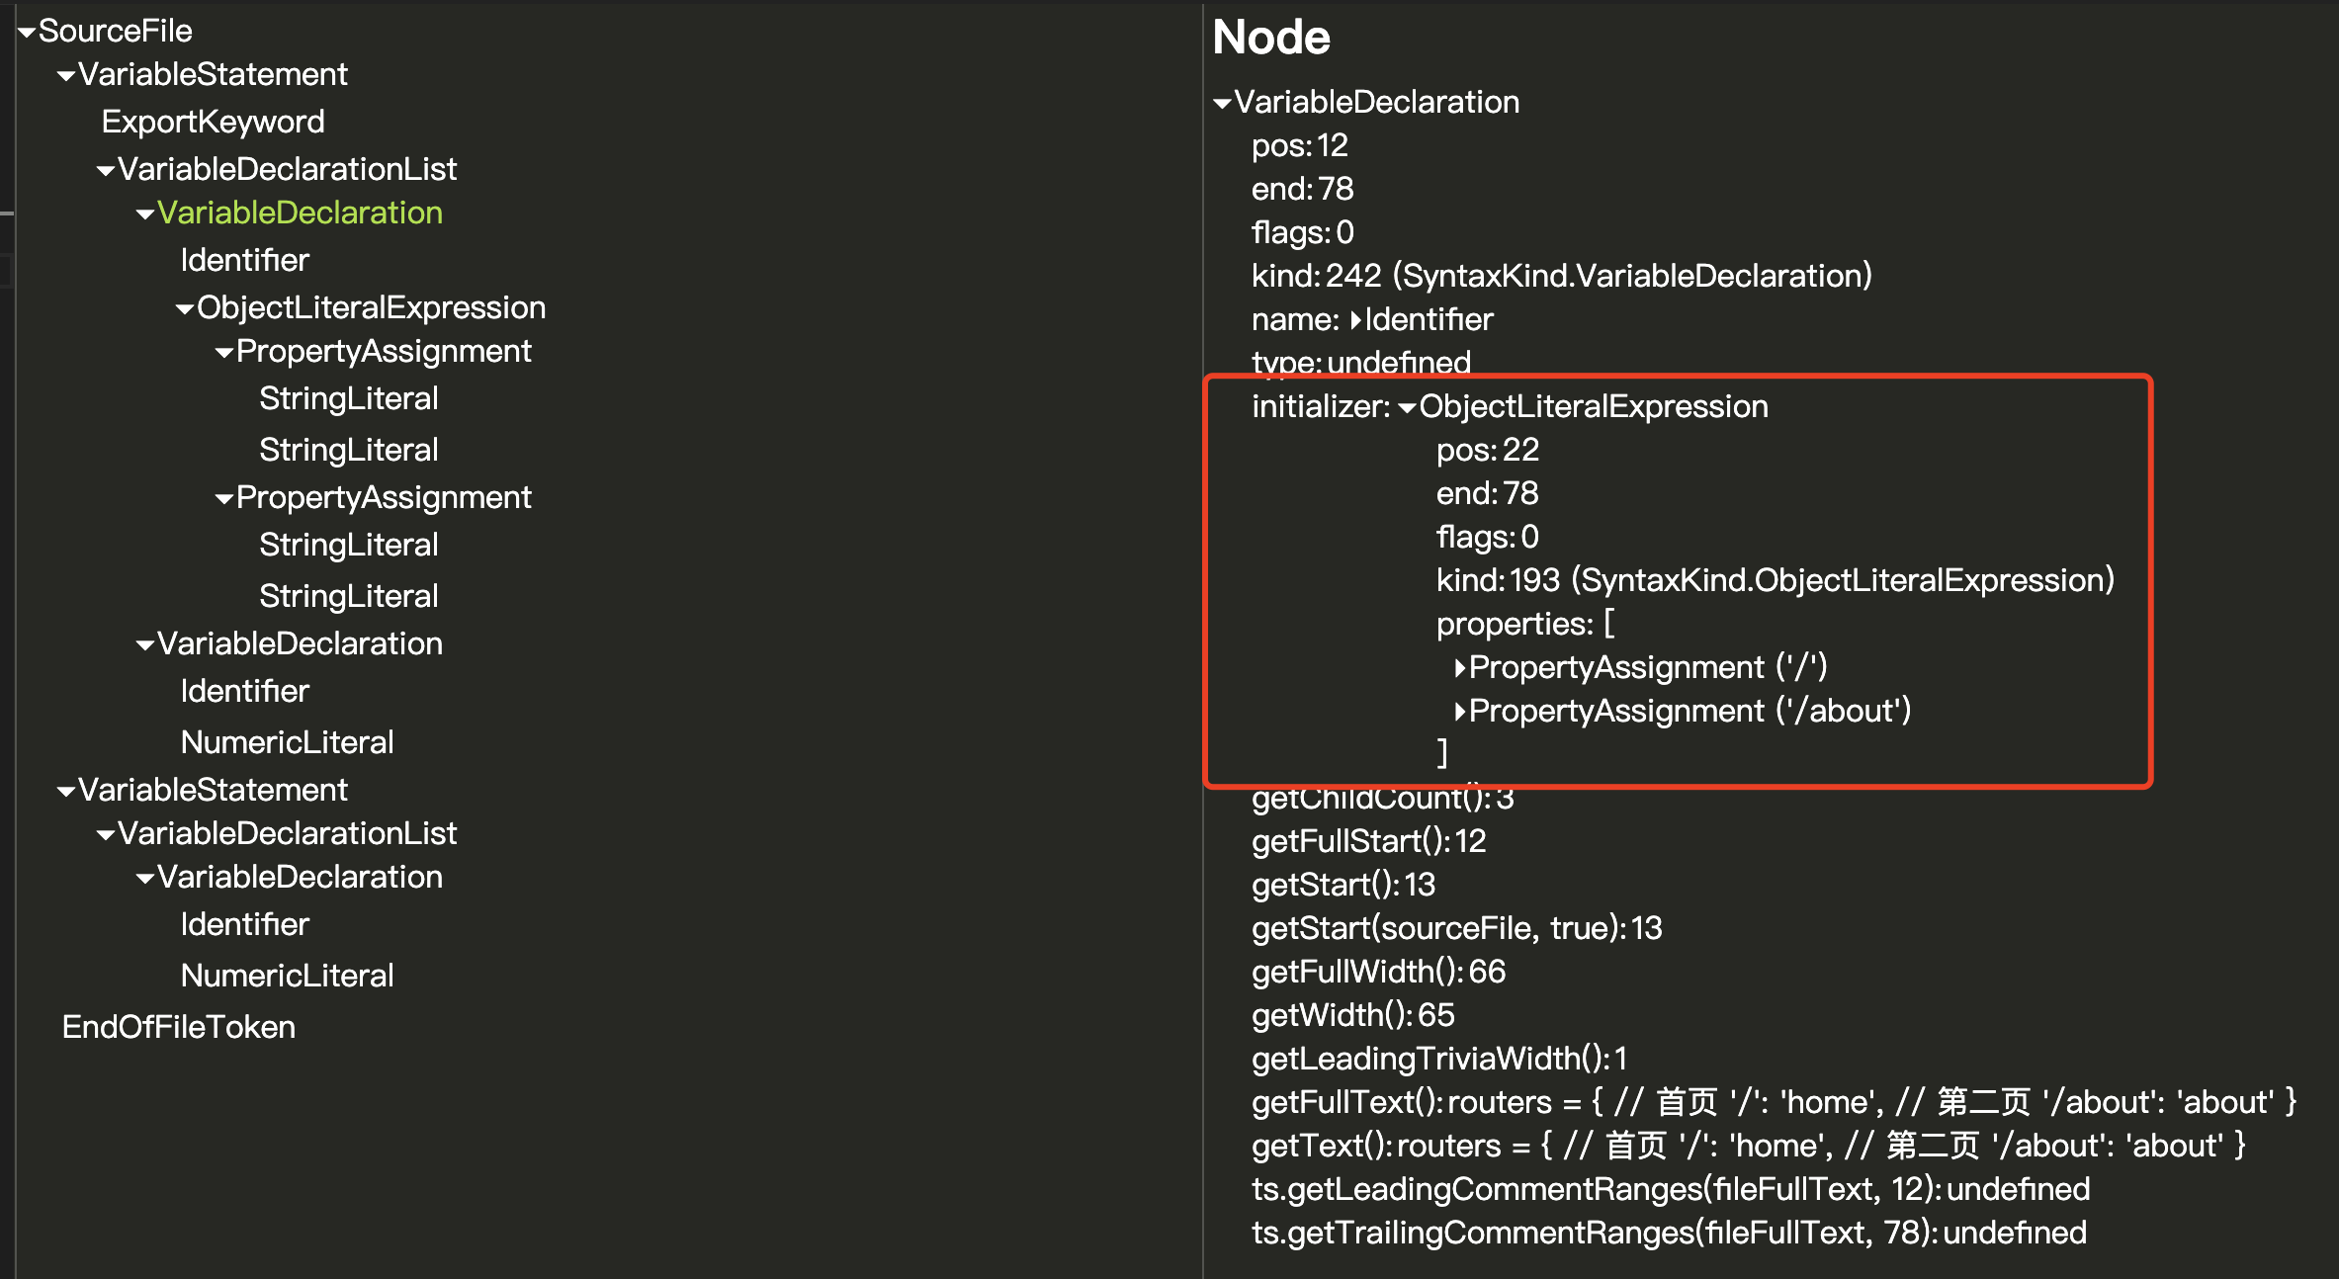Collapse the second PropertyAssignment tree arrow
This screenshot has width=2339, height=1279.
tap(224, 499)
